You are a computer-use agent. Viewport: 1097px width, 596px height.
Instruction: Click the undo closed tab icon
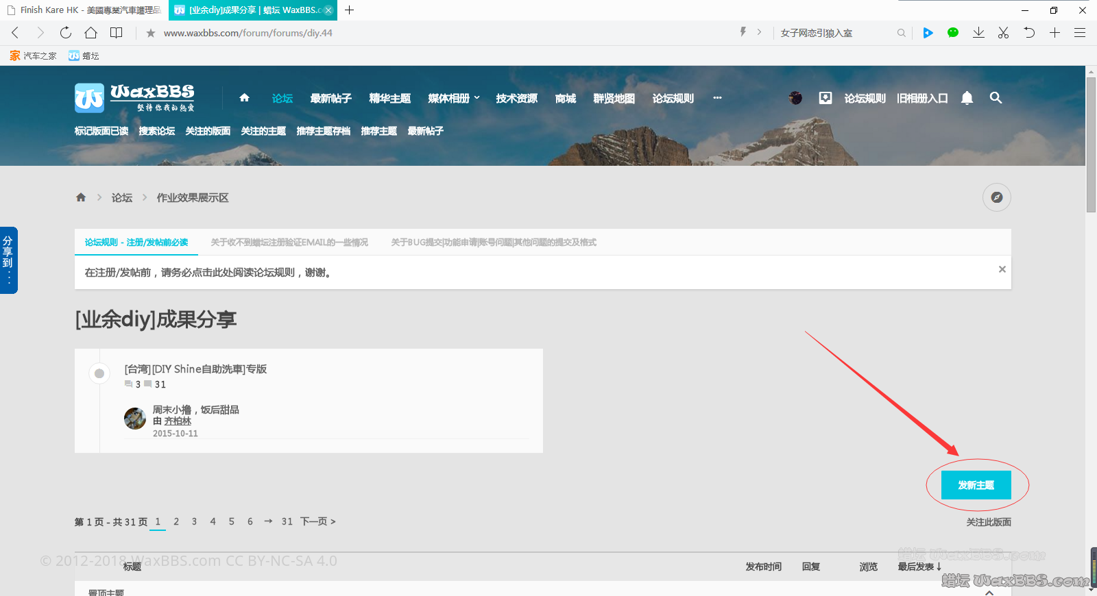click(x=1029, y=32)
